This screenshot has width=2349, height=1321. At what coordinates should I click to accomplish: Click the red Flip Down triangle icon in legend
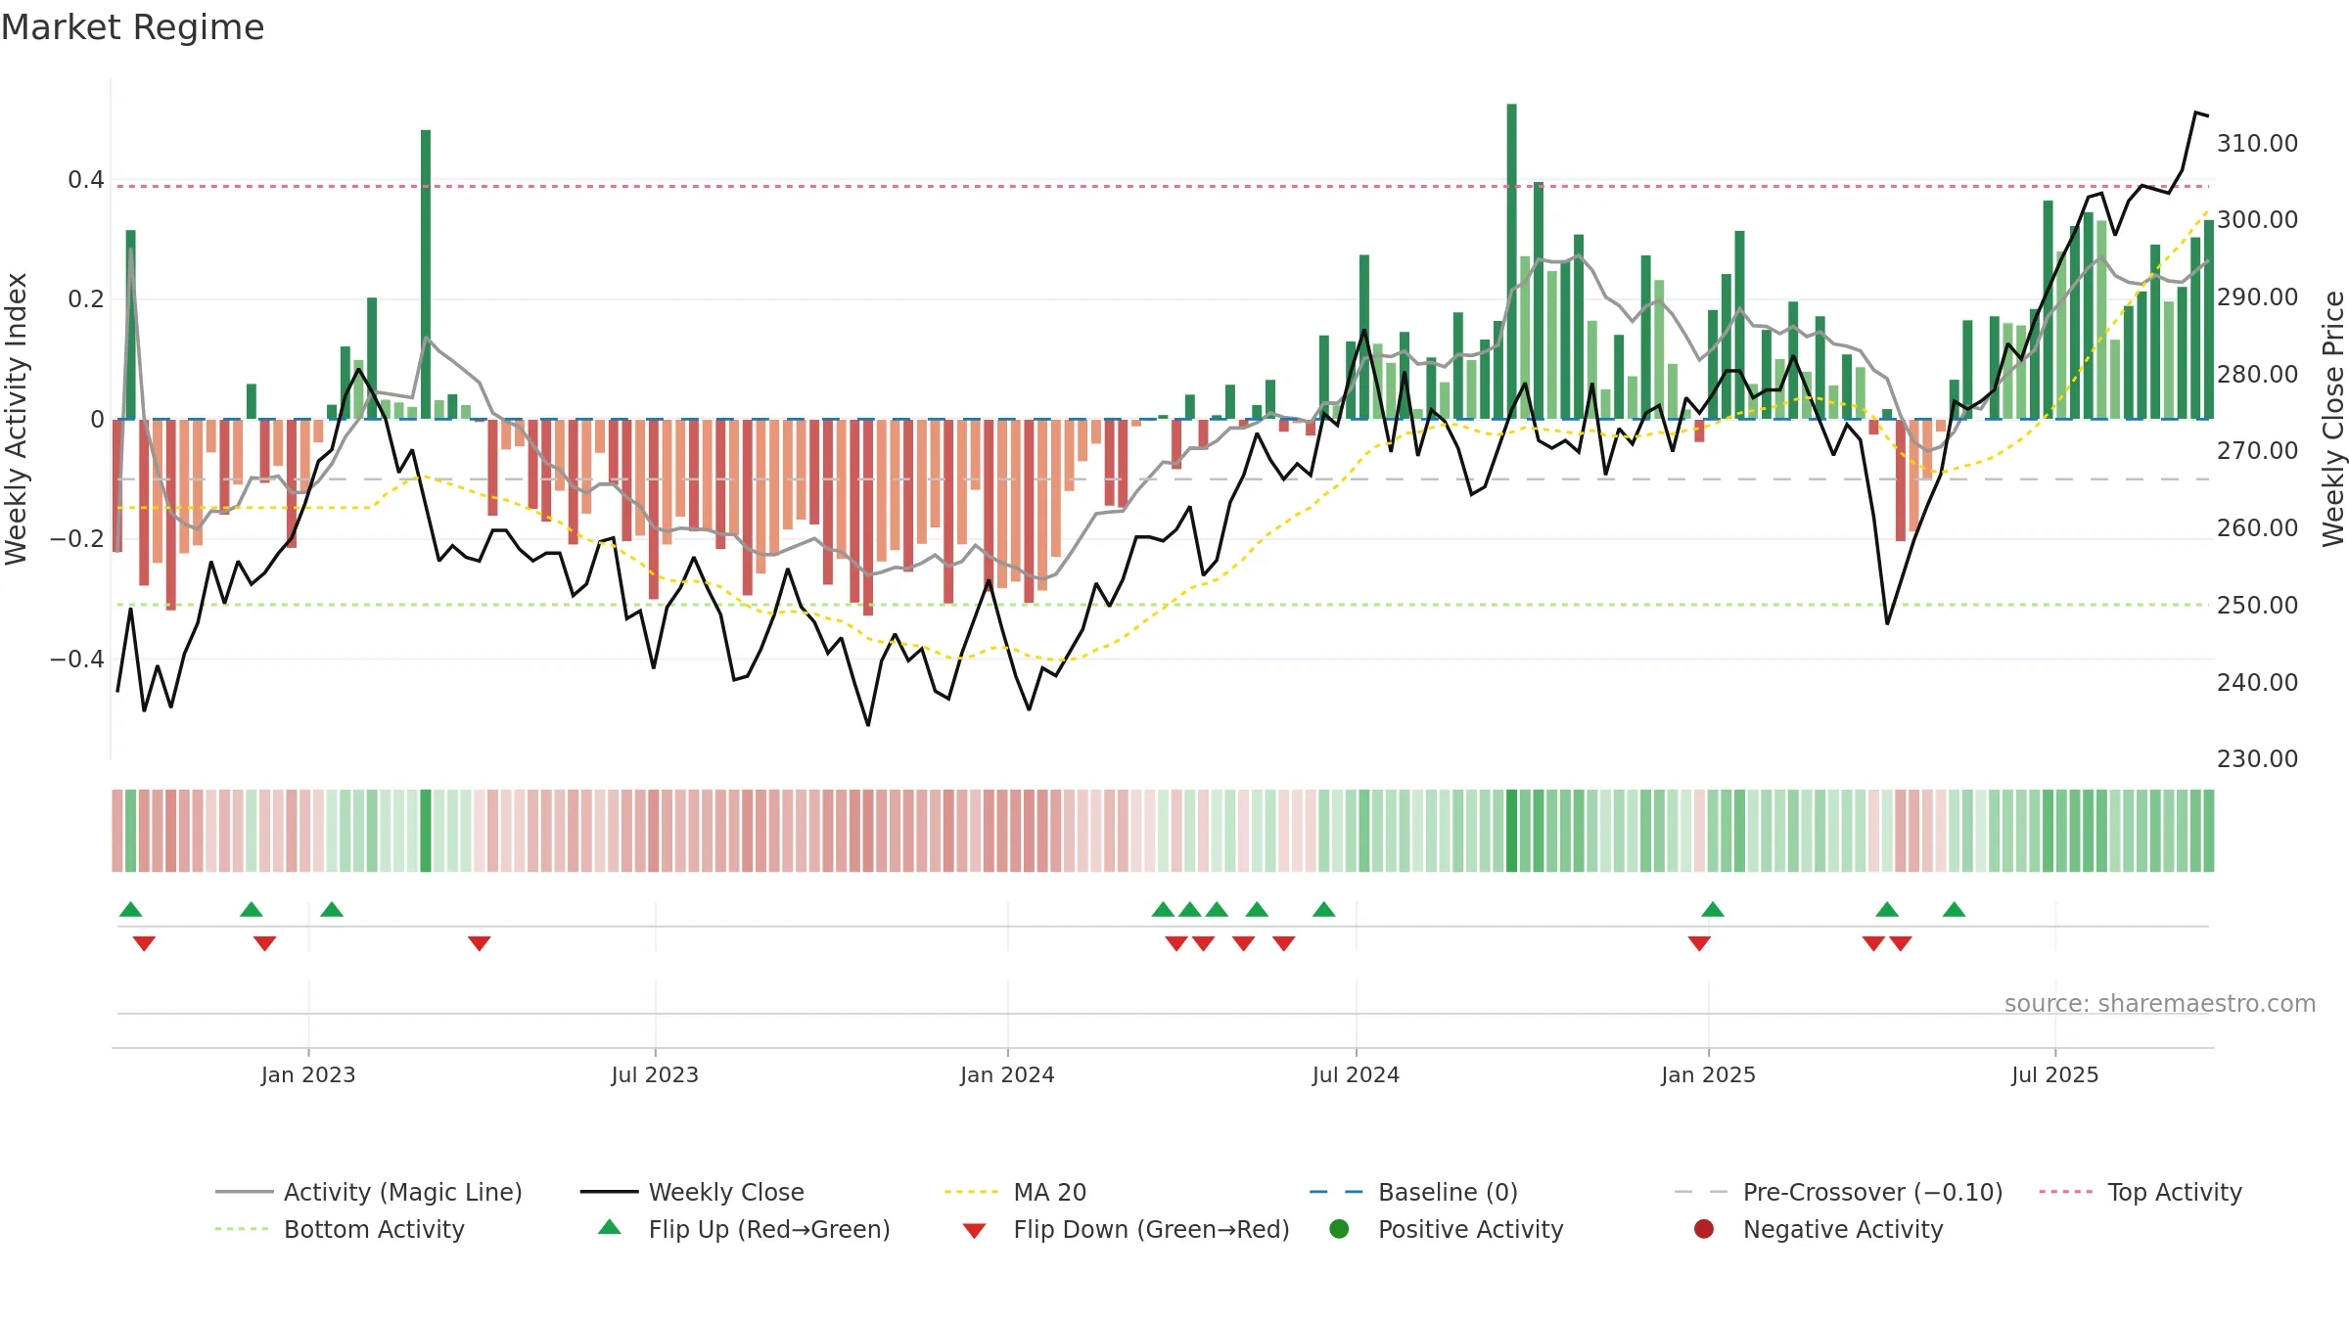(974, 1231)
